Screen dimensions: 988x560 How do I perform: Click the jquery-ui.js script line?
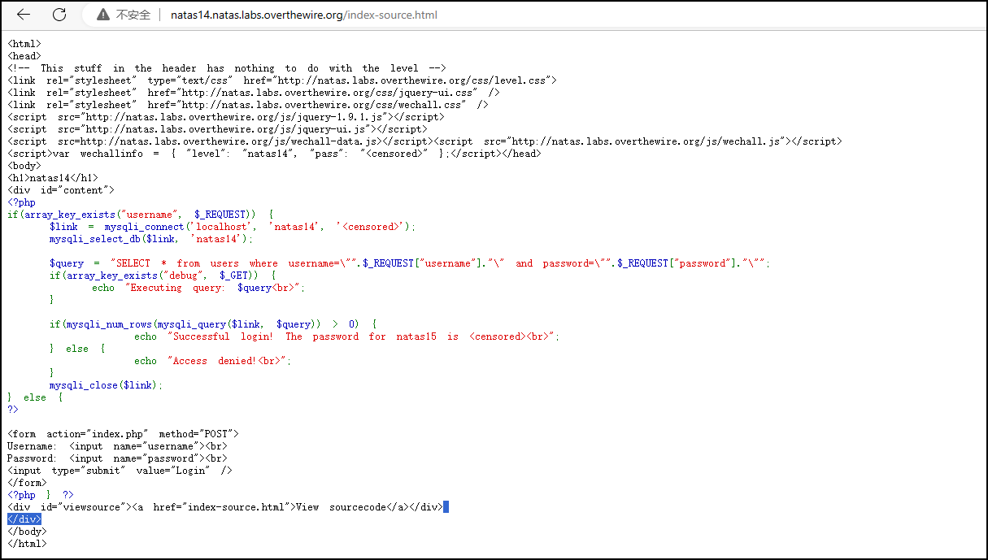(x=217, y=129)
